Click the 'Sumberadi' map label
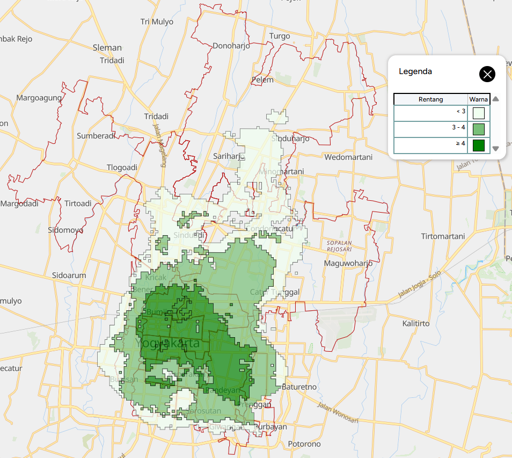 pyautogui.click(x=96, y=136)
